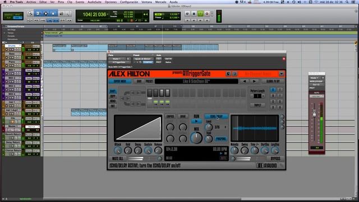The width and height of the screenshot is (359, 202).
Task: Open the Ventana menu
Action: pyautogui.click(x=146, y=2)
